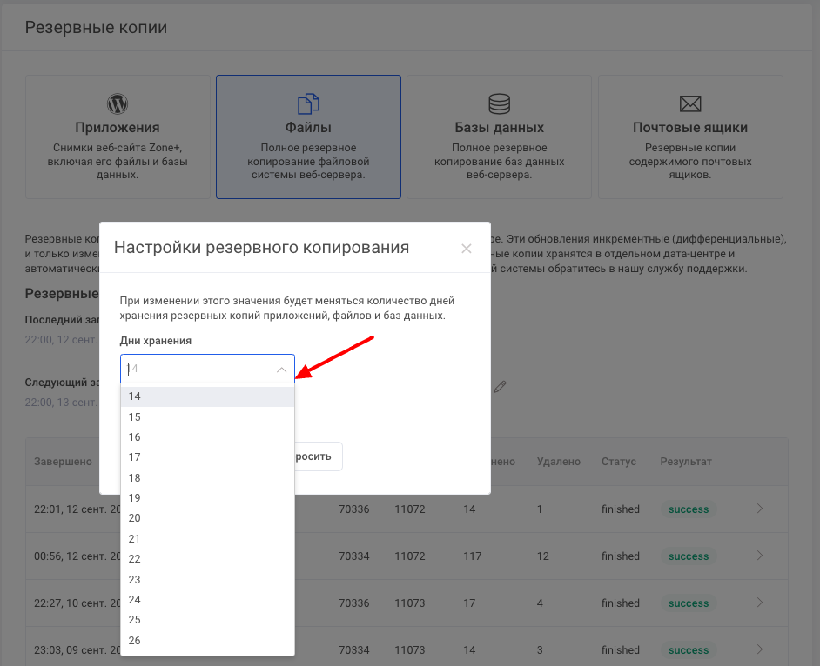Expand the first backup row chevron

[x=760, y=509]
